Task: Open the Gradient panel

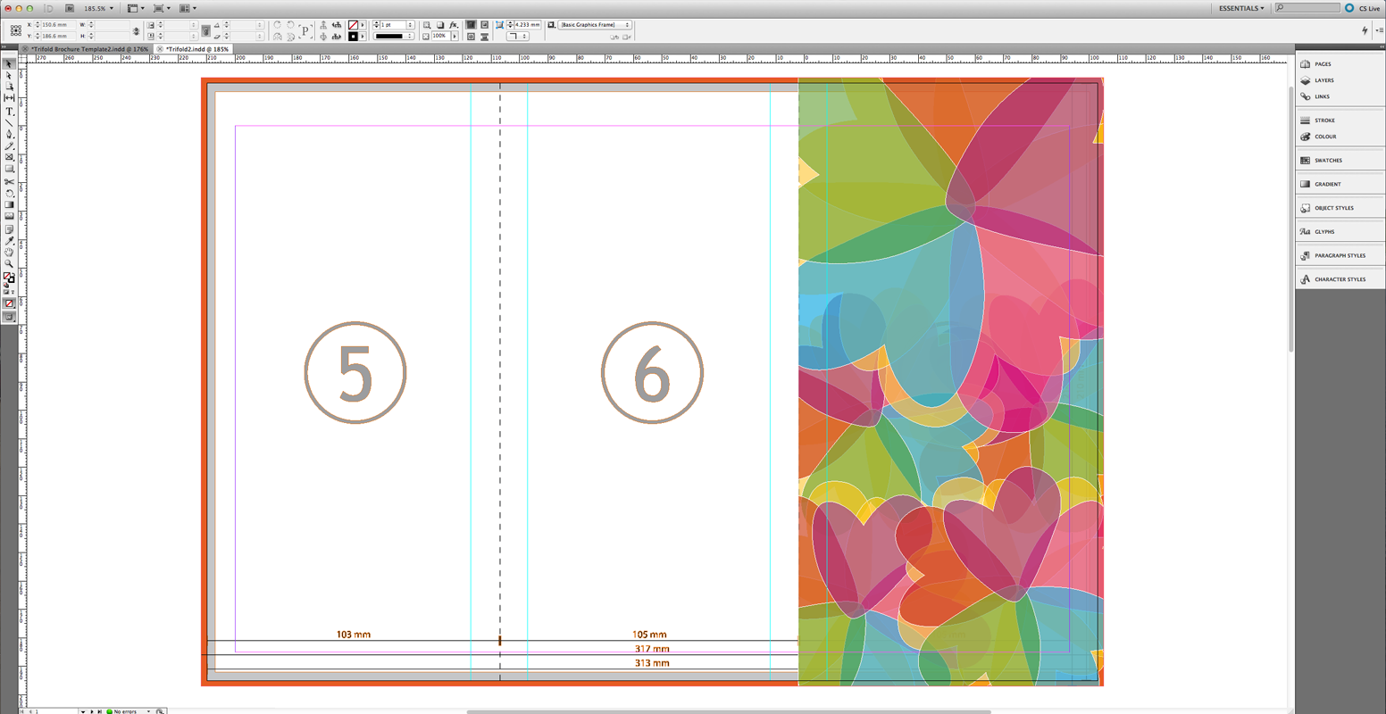Action: click(x=1327, y=184)
